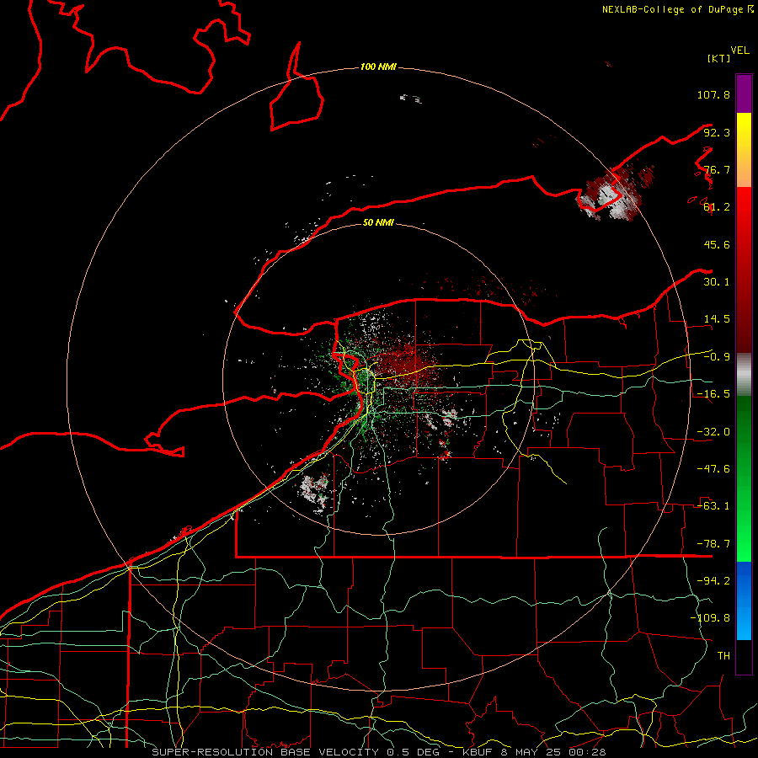Click the -63.1 legend value
Screen dimensions: 758x758
pos(713,506)
